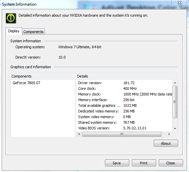Click the Memory clock: label
Viewport: 189px width, 172px height.
point(89,94)
